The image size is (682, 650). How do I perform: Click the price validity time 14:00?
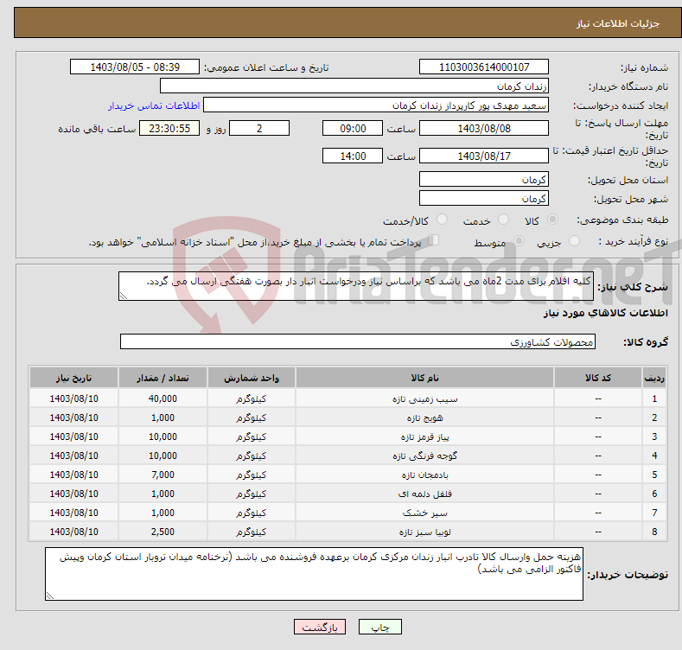pos(353,156)
